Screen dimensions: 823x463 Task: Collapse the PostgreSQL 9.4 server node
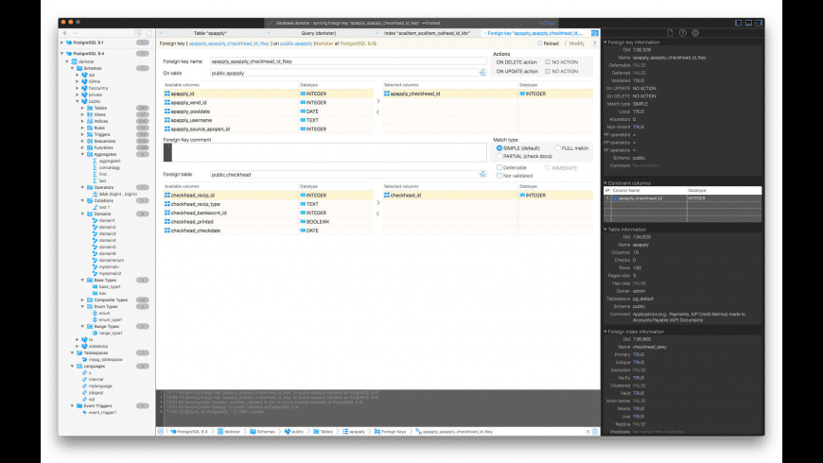click(x=61, y=54)
